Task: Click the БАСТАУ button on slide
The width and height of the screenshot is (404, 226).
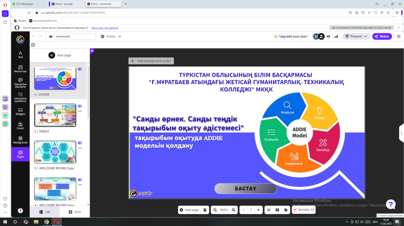Action: point(246,188)
